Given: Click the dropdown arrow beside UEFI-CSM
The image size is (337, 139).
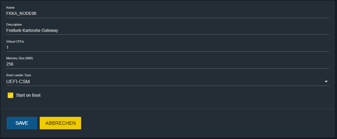Looking at the screenshot, I should click(x=326, y=81).
